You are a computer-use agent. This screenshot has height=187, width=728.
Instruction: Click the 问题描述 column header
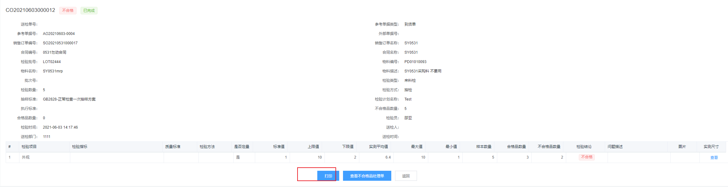(x=615, y=147)
